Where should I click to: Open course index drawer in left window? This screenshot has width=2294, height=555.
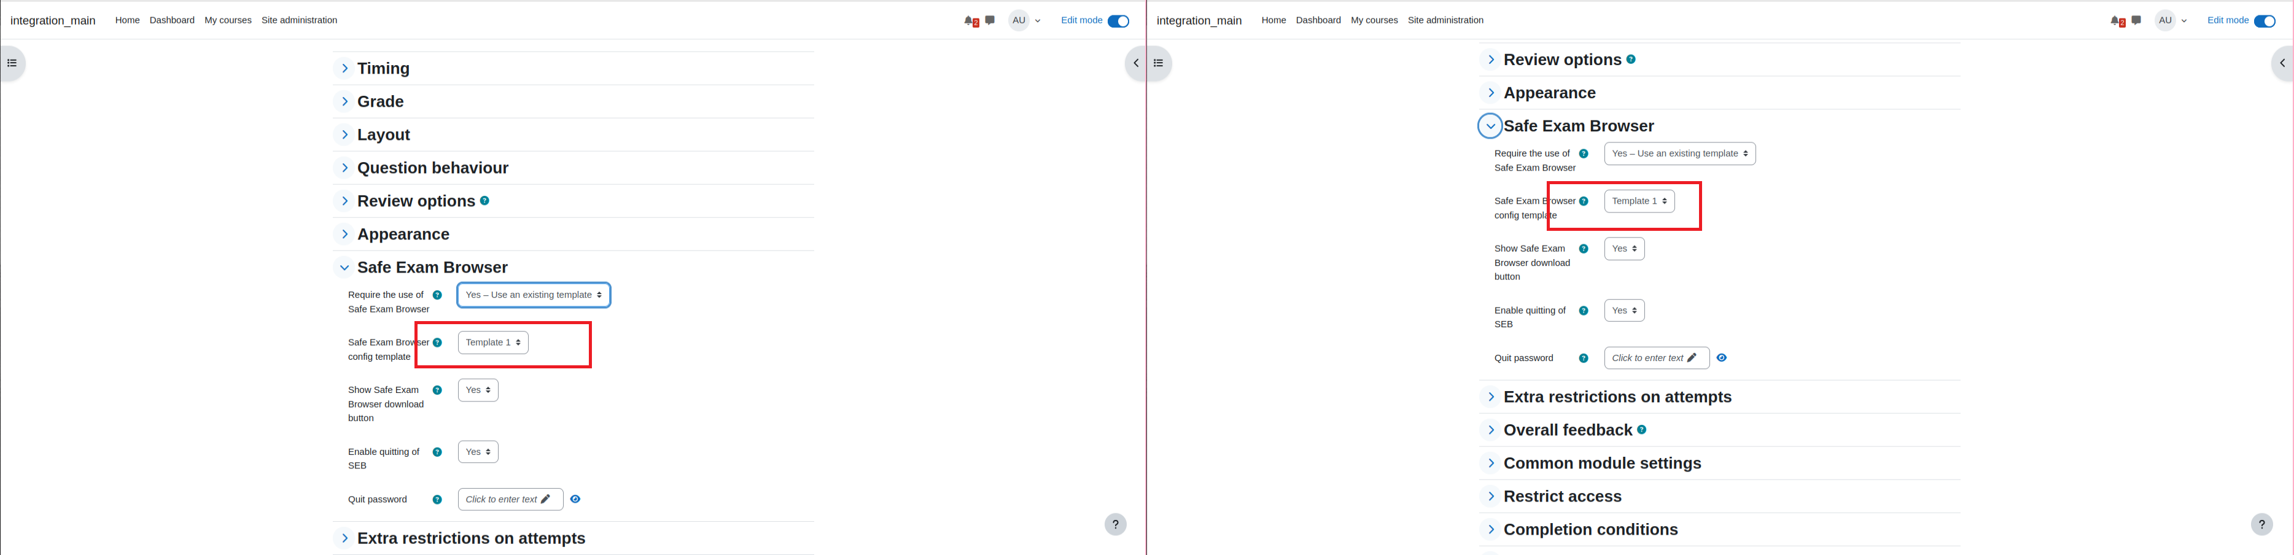(12, 63)
